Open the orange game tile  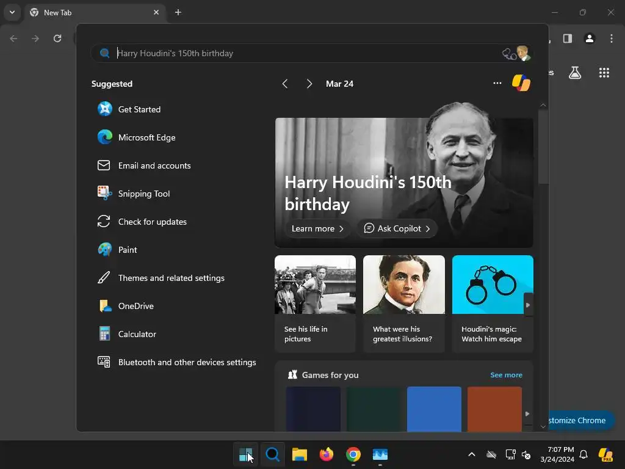494,409
